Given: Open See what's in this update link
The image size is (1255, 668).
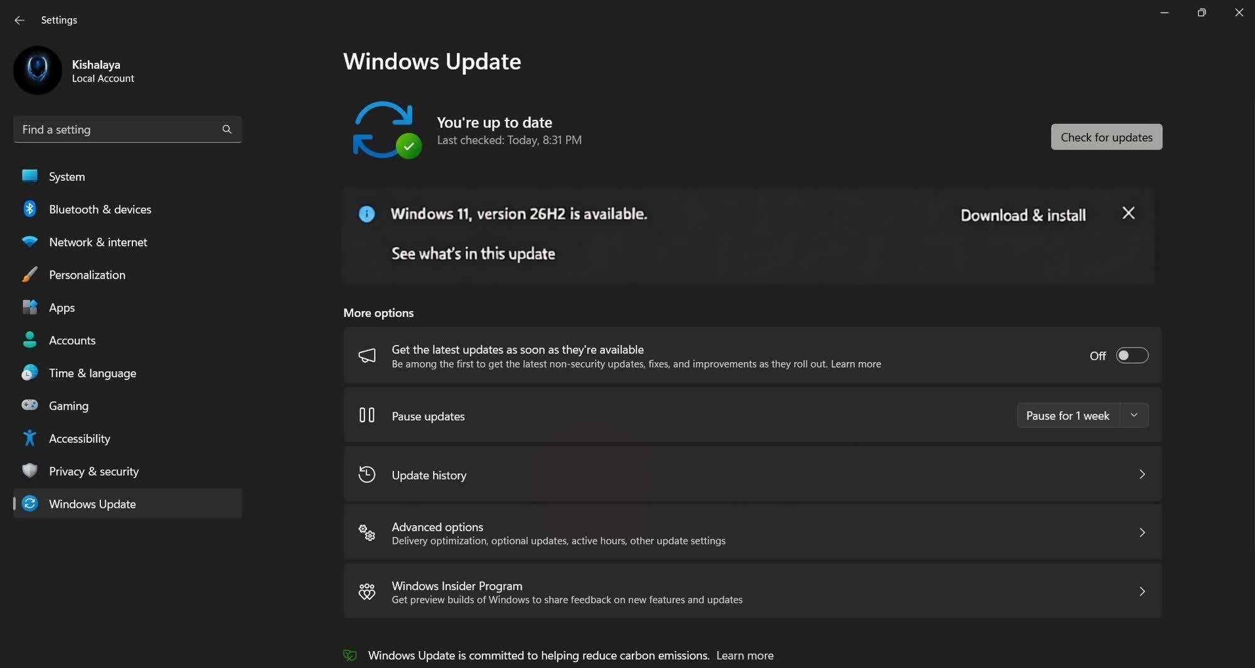Looking at the screenshot, I should [x=473, y=253].
